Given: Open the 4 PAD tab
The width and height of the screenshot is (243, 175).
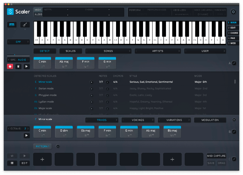Looking at the screenshot, I should pos(233,38).
